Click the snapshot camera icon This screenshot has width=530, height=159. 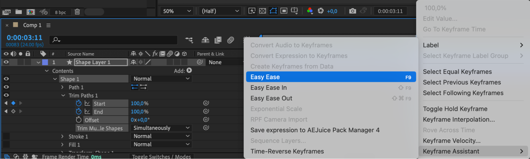coord(352,11)
